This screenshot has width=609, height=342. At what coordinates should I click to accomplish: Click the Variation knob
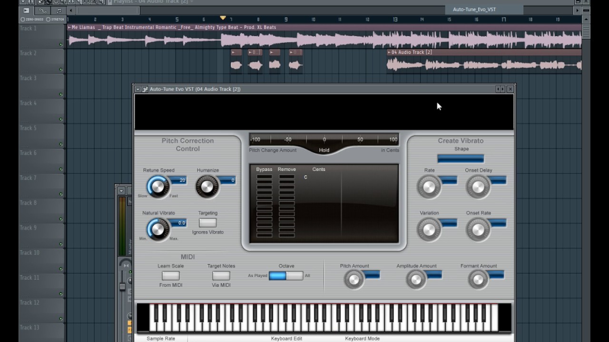pyautogui.click(x=429, y=229)
